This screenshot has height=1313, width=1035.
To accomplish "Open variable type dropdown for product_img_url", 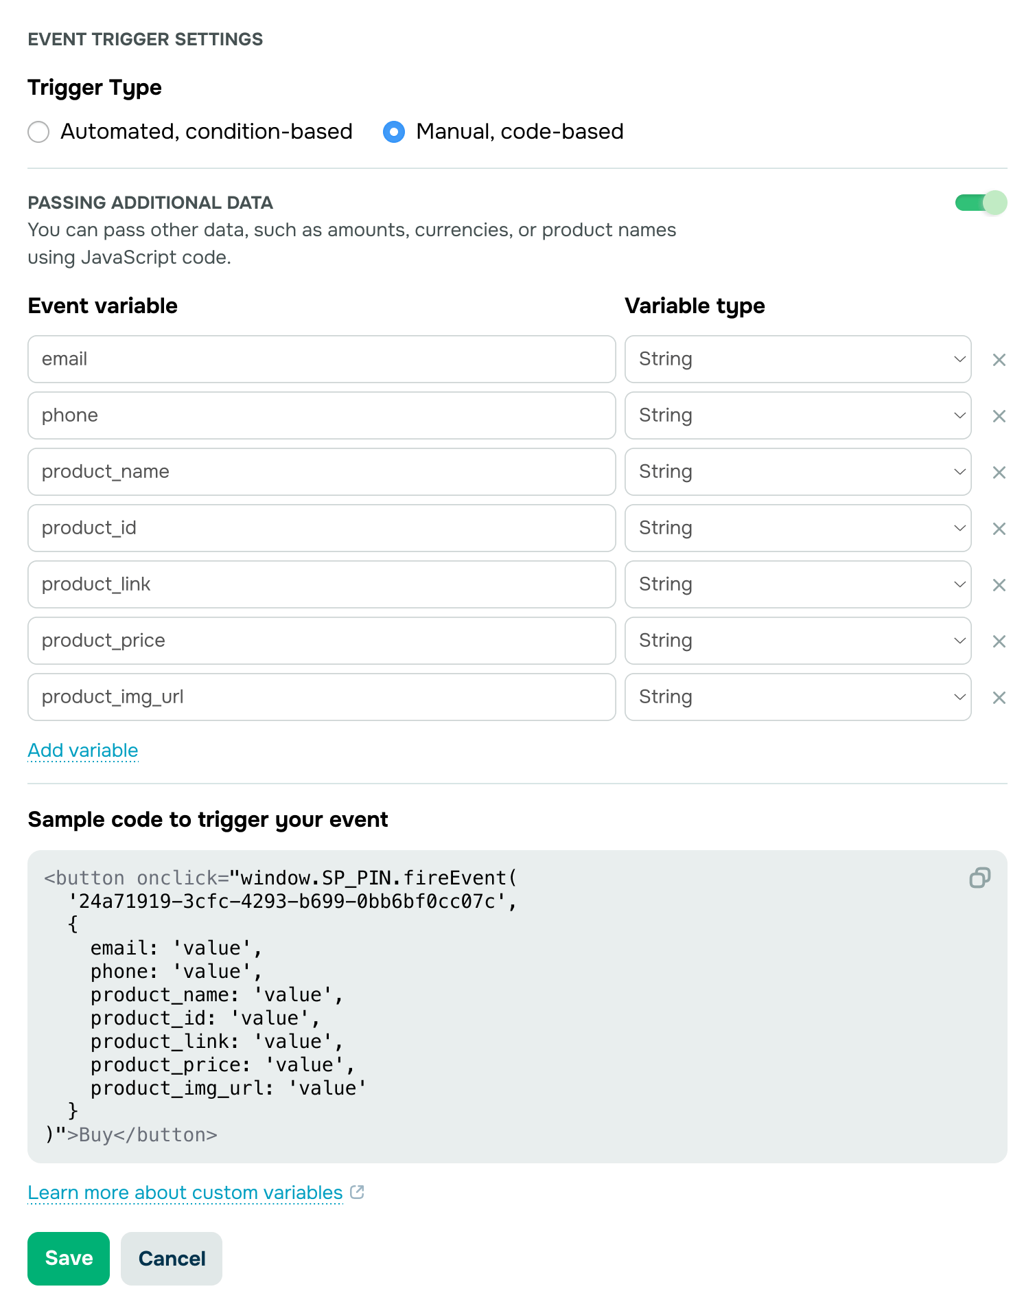I will tap(798, 697).
